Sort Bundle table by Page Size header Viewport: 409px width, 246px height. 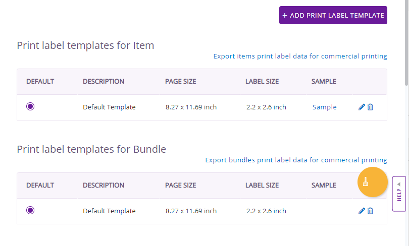pyautogui.click(x=180, y=186)
